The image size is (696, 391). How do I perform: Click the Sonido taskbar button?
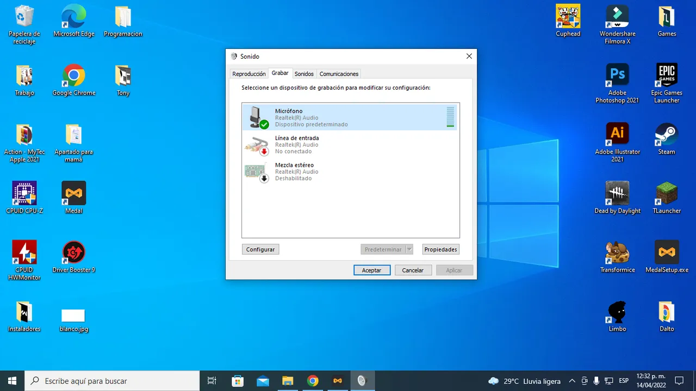363,381
